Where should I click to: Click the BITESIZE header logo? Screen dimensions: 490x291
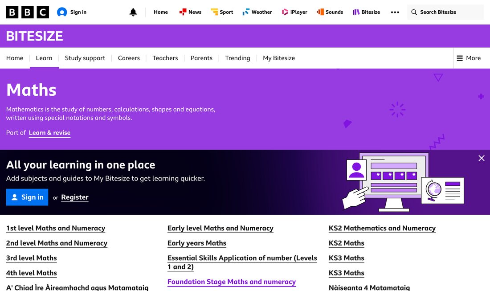(34, 36)
